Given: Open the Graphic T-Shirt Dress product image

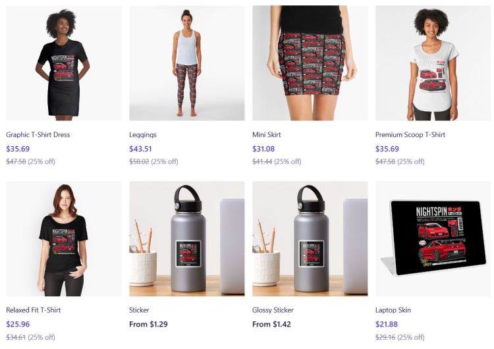Looking at the screenshot, I should tap(64, 63).
